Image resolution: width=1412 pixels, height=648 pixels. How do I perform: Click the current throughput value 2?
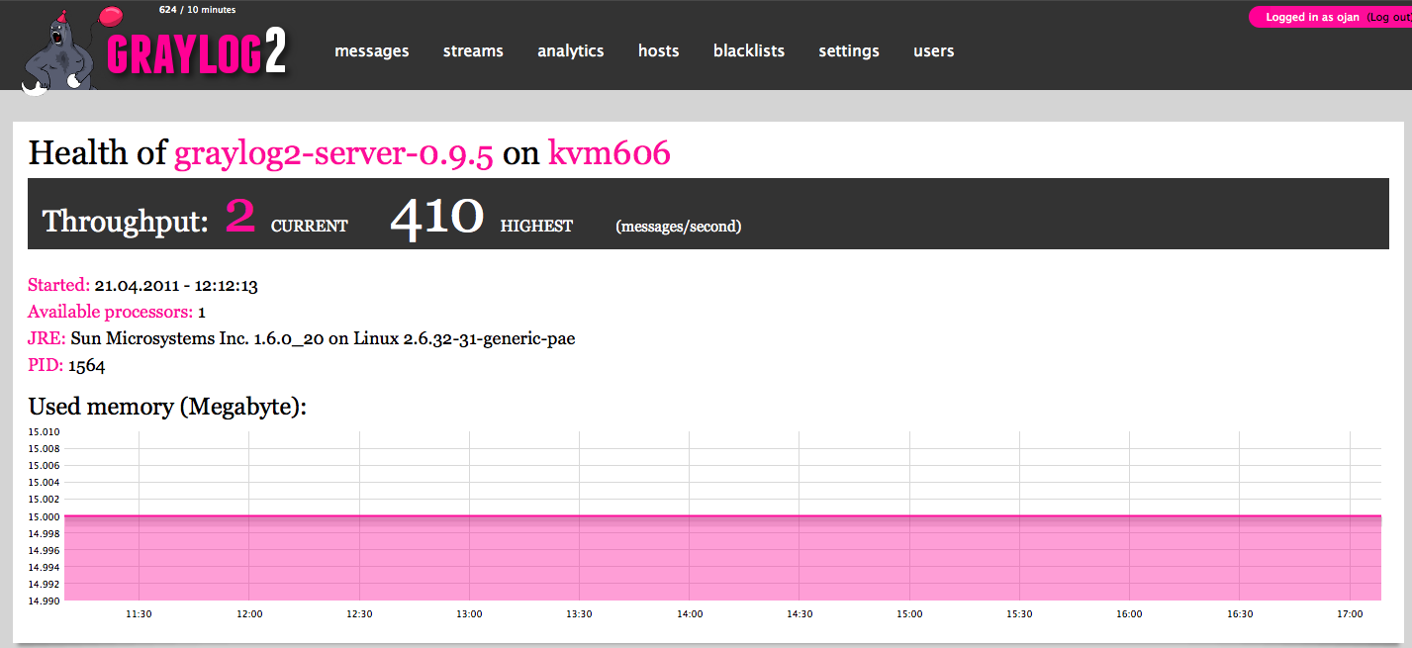point(240,216)
